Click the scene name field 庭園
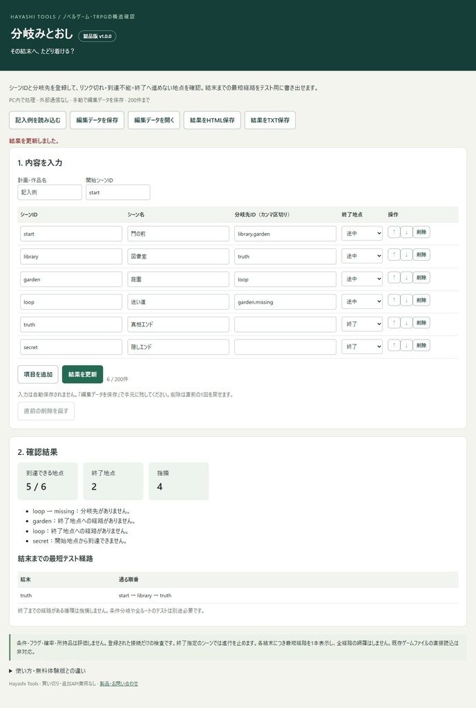The width and height of the screenshot is (476, 708). [178, 279]
